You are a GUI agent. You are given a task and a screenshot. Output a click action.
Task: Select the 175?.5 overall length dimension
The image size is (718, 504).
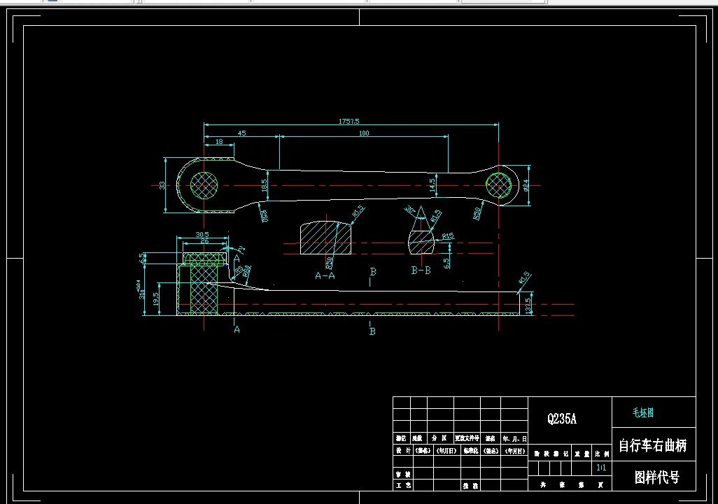click(349, 121)
